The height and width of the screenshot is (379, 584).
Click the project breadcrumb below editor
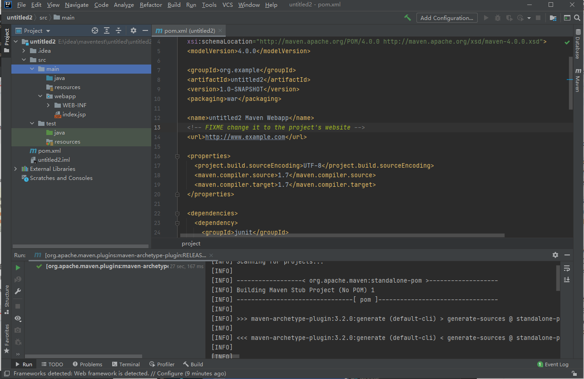click(x=191, y=244)
